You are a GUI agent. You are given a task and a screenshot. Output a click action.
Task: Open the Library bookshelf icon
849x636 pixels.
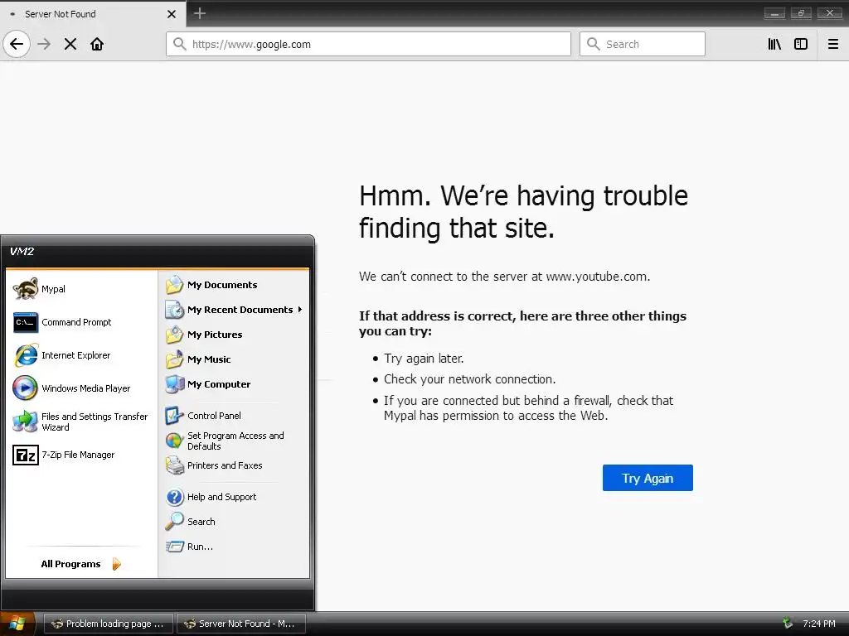click(x=774, y=44)
